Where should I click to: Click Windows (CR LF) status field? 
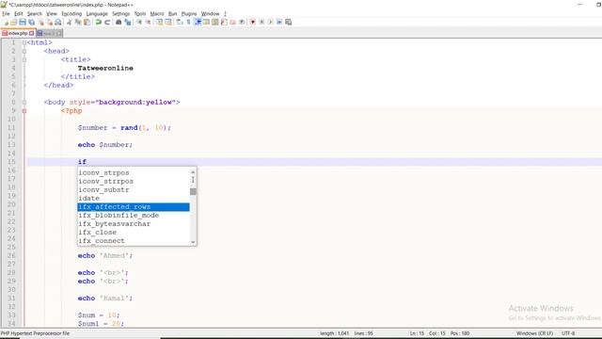[x=534, y=333]
